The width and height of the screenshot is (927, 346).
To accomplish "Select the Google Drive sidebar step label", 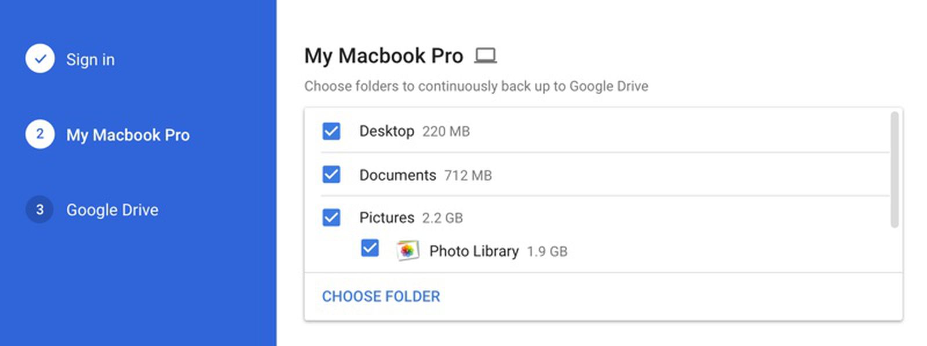I will coord(112,210).
